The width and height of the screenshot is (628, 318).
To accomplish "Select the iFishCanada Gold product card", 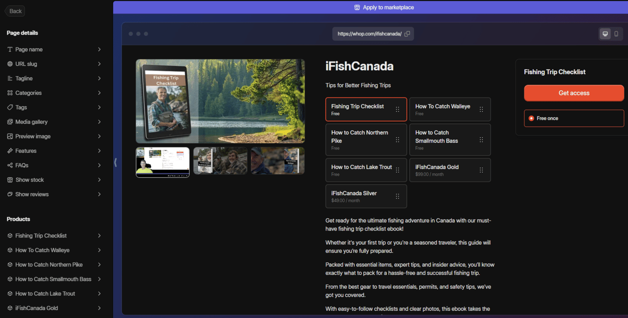I will click(450, 170).
